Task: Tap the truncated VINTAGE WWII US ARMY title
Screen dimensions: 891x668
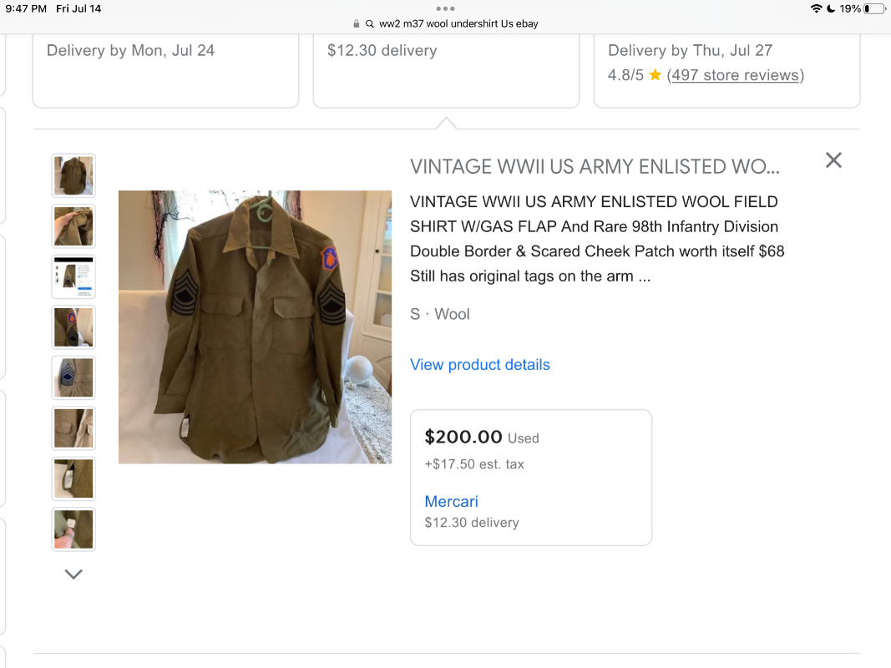Action: 594,166
